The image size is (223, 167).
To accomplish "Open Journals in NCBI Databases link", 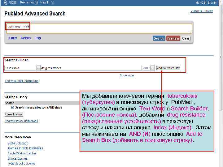I will [x=25, y=148].
